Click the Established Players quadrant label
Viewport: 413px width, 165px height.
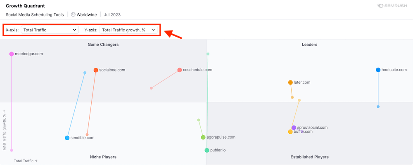[309, 157]
